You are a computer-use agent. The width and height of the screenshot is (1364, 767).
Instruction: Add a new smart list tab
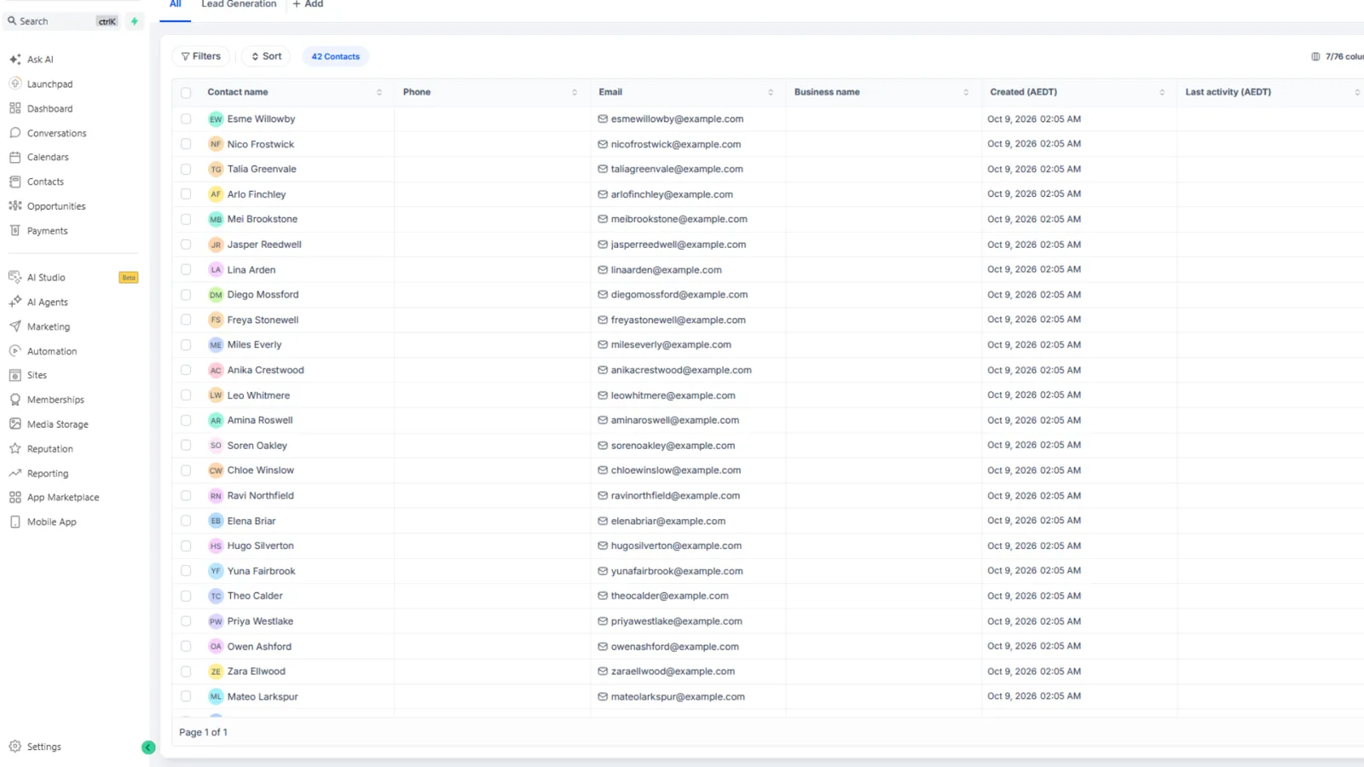(308, 5)
